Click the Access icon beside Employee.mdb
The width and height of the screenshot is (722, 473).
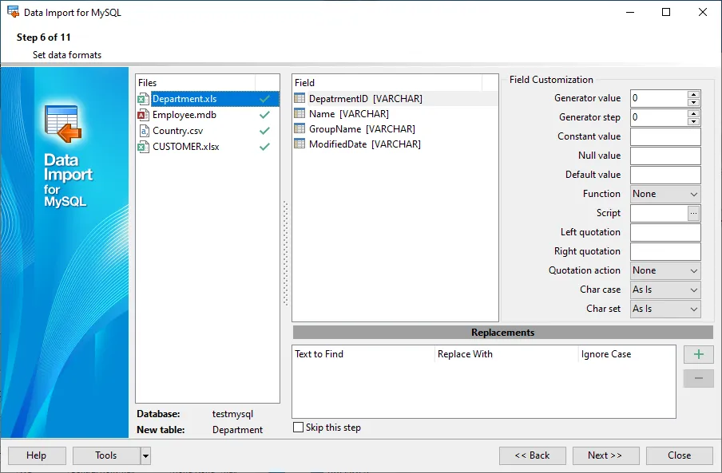144,115
